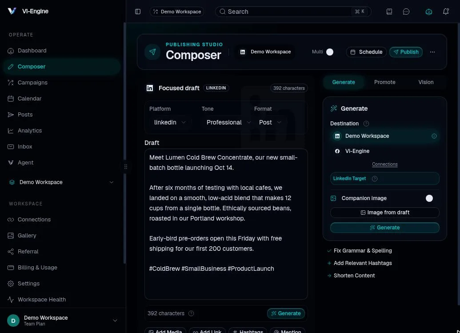Image resolution: width=460 pixels, height=333 pixels.
Task: Click the Campaigns icon in sidebar
Action: click(11, 83)
